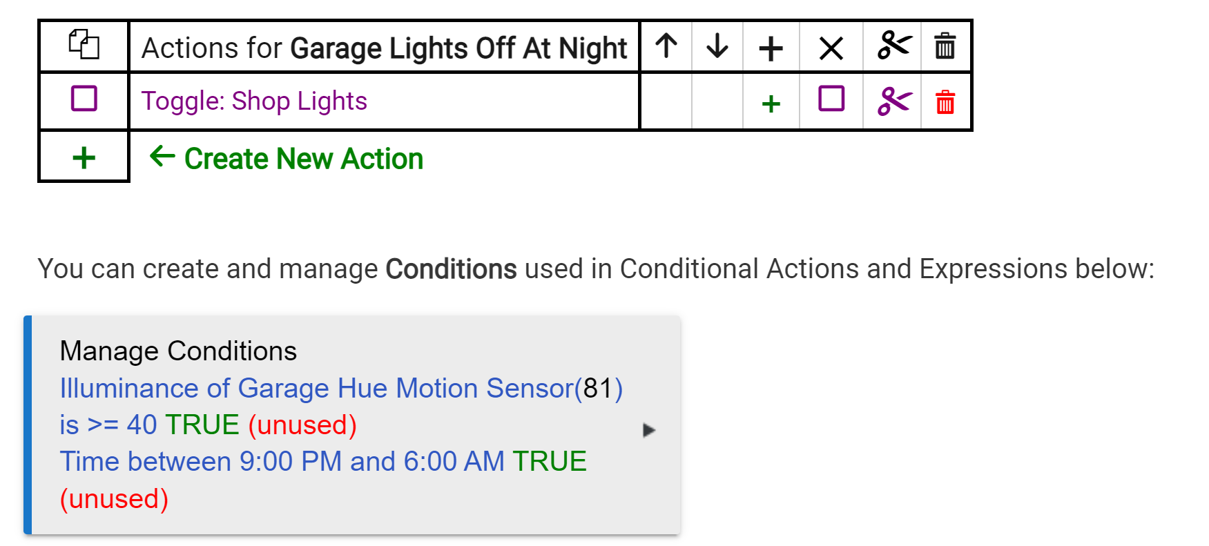Click the Create New Action label
The image size is (1209, 546).
(x=303, y=159)
